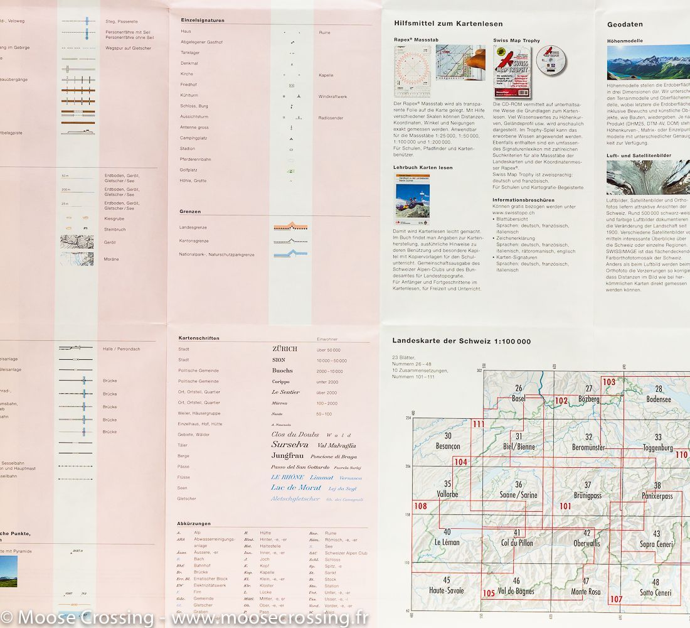This screenshot has height=628, width=690.
Task: Open the Rapex Massstab product image
Action: 439,72
